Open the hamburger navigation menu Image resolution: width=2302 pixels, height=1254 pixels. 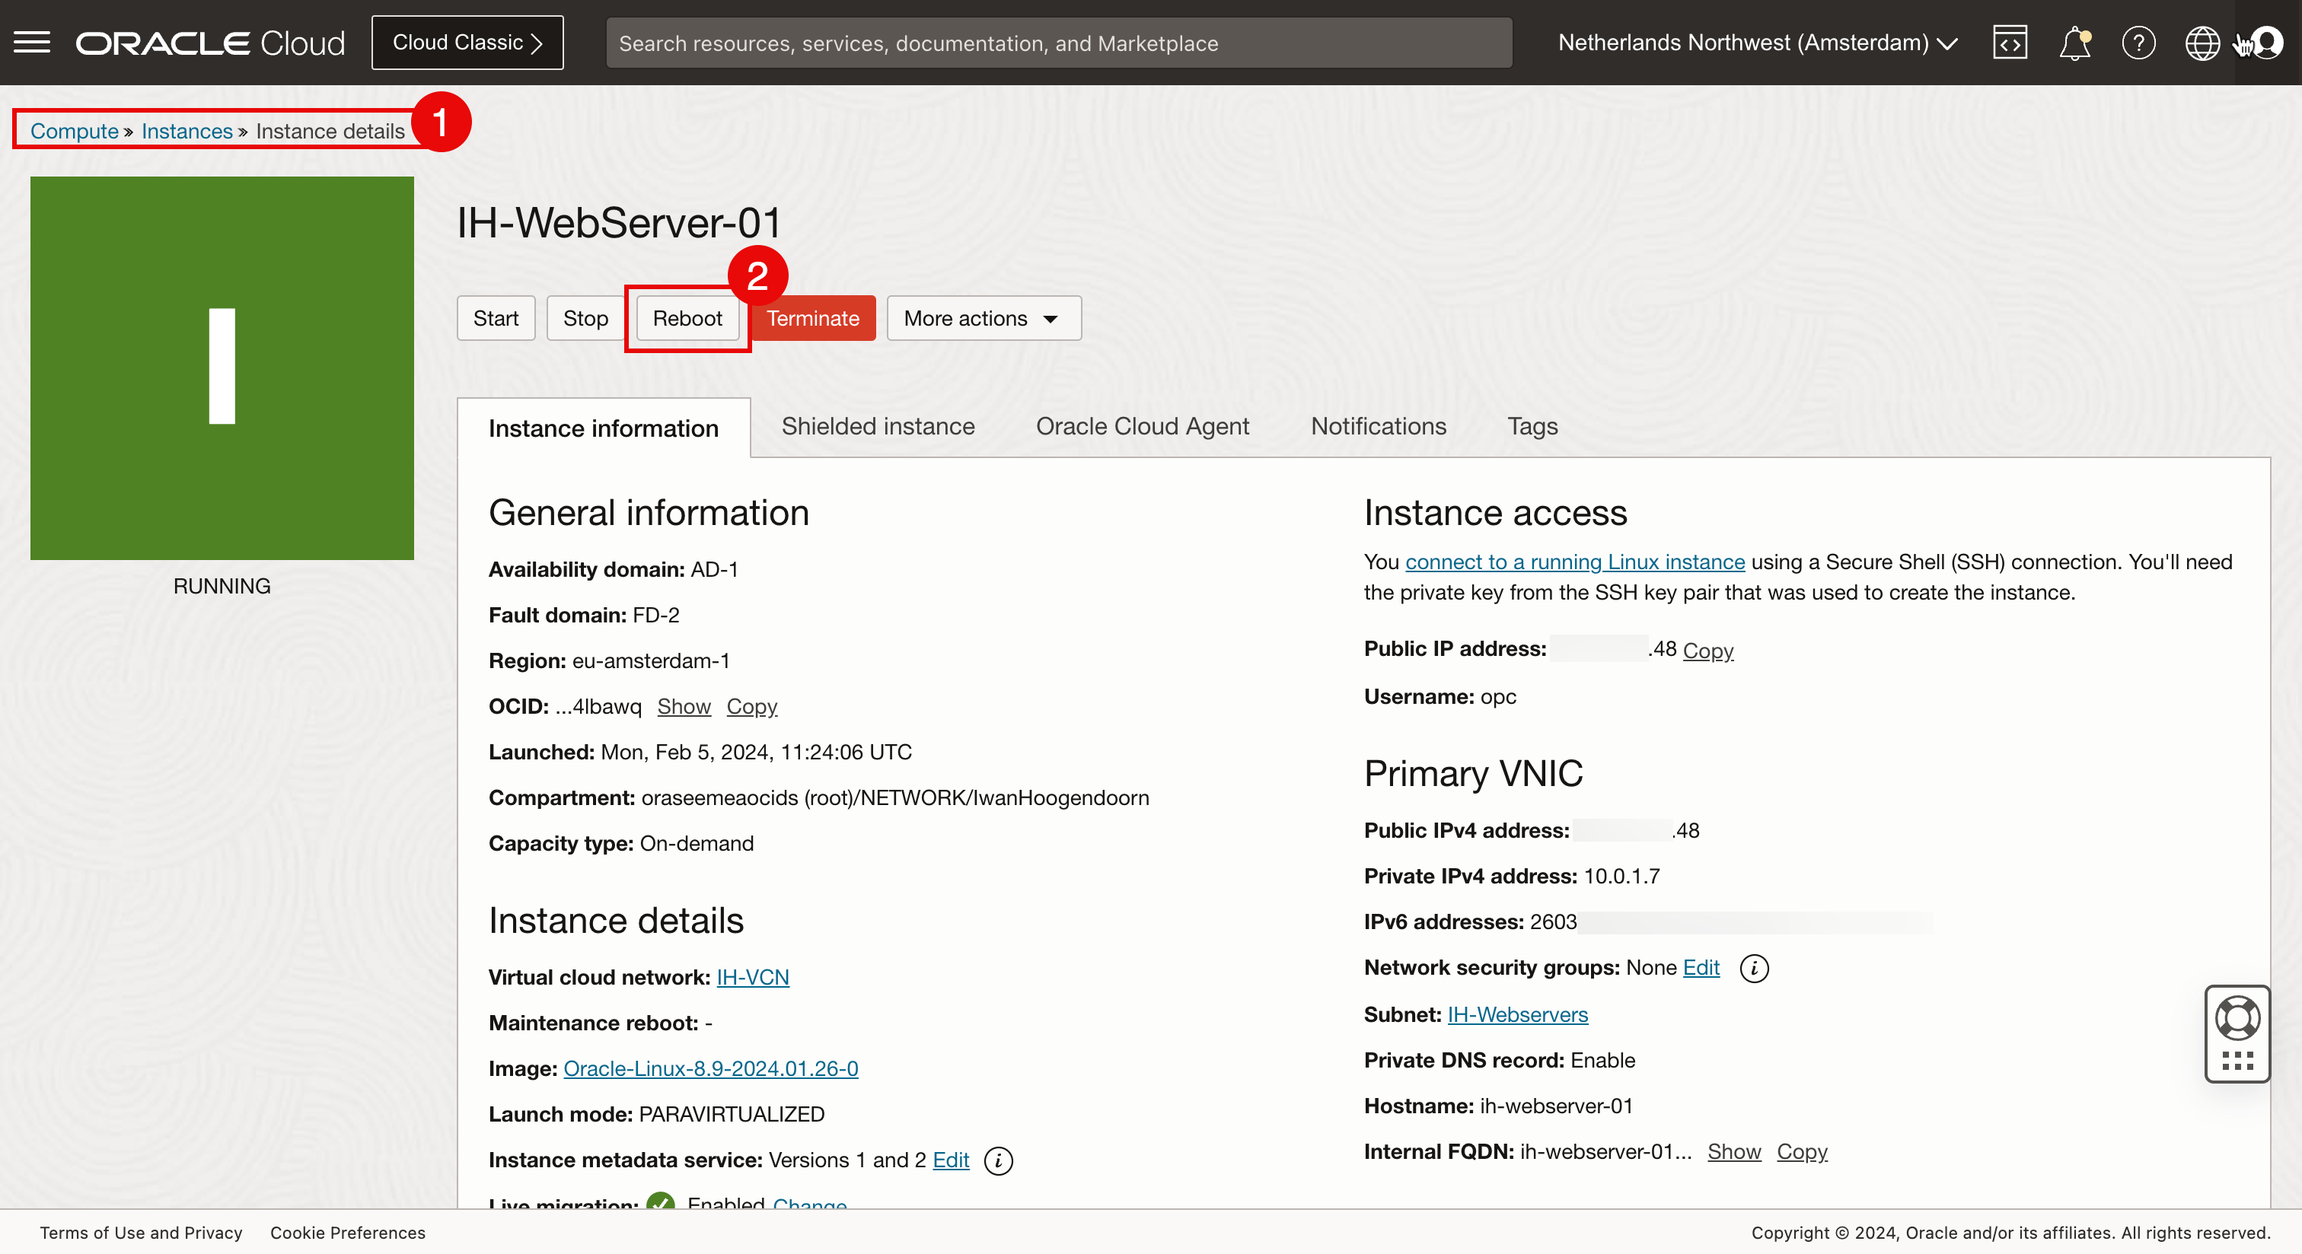[x=32, y=42]
